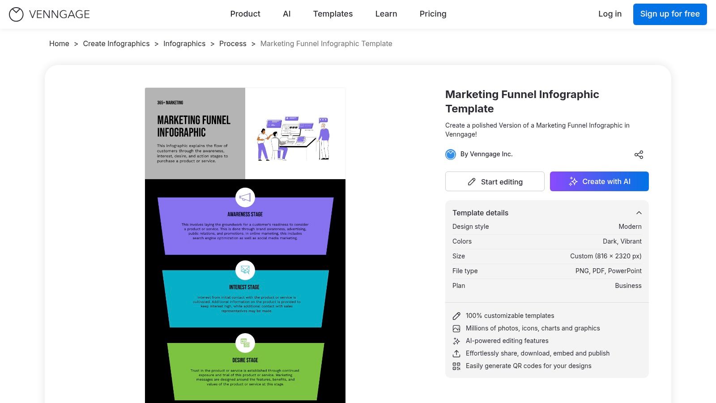Click the Desire Stage circular icon
The width and height of the screenshot is (716, 403).
[245, 343]
